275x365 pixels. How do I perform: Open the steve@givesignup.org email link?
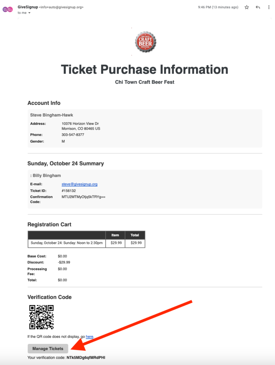point(79,184)
